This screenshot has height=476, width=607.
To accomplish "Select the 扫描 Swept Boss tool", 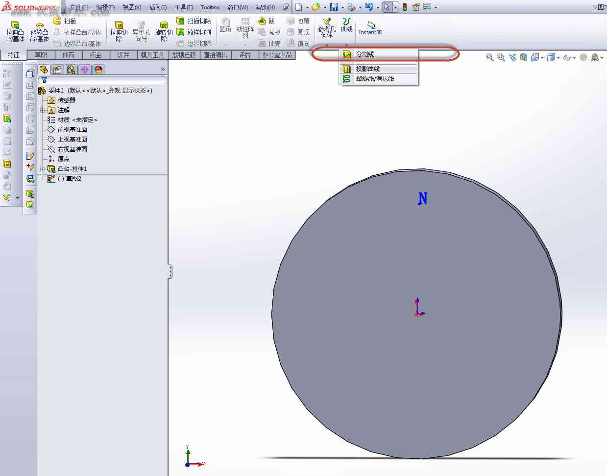I will (x=65, y=21).
